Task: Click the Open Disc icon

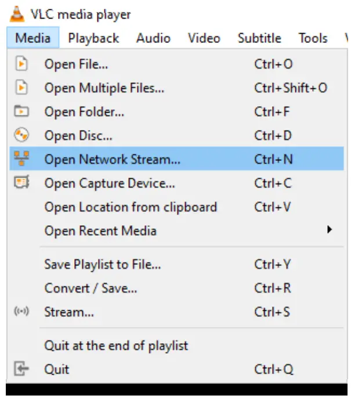Action: pos(21,135)
